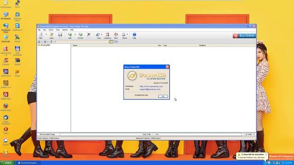The image size is (294, 165).
Task: Open Mozilla Firefox desktop icon
Action: 6,107
